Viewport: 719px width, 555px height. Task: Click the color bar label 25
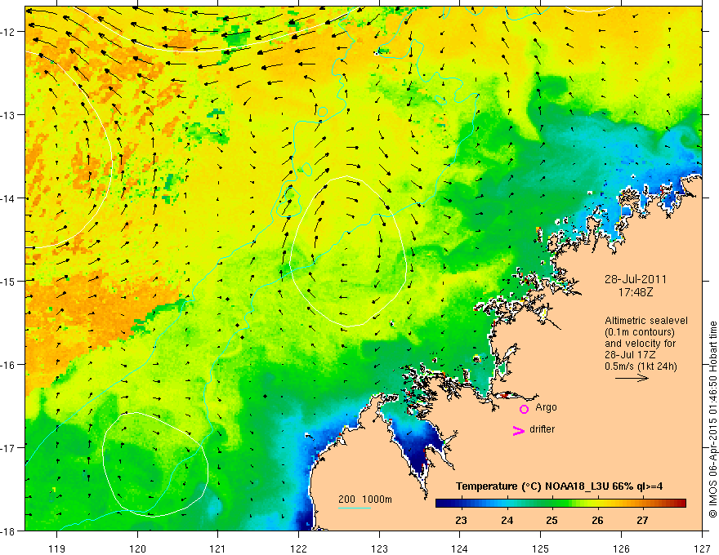552,520
